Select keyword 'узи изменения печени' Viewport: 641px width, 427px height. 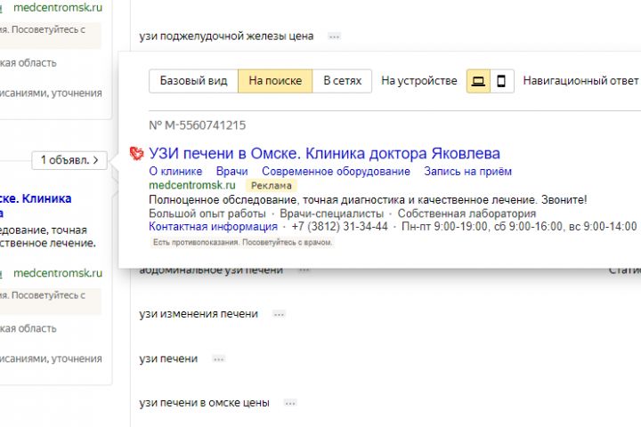pos(199,314)
